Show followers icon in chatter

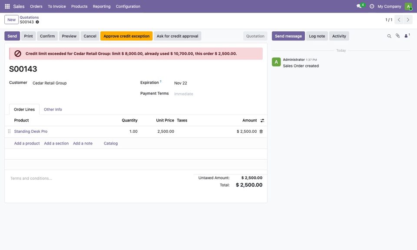point(407,36)
